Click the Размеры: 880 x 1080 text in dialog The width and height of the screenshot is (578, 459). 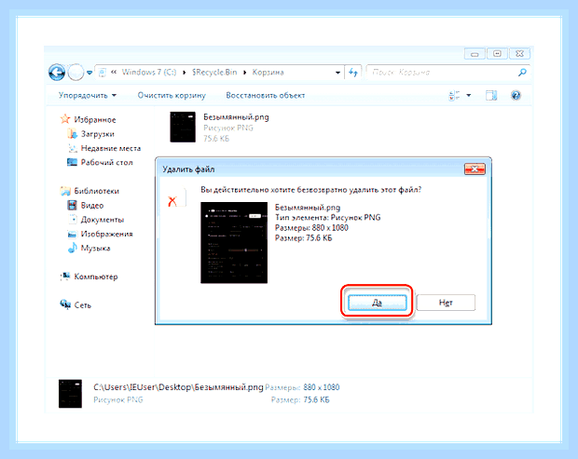[311, 228]
